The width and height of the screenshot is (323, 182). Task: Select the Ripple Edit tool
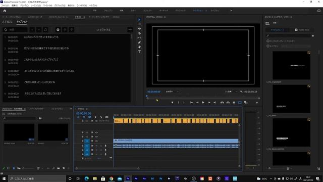coord(139,29)
